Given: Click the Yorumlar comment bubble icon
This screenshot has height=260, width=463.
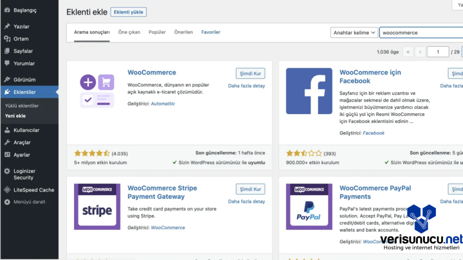Looking at the screenshot, I should click(7, 63).
